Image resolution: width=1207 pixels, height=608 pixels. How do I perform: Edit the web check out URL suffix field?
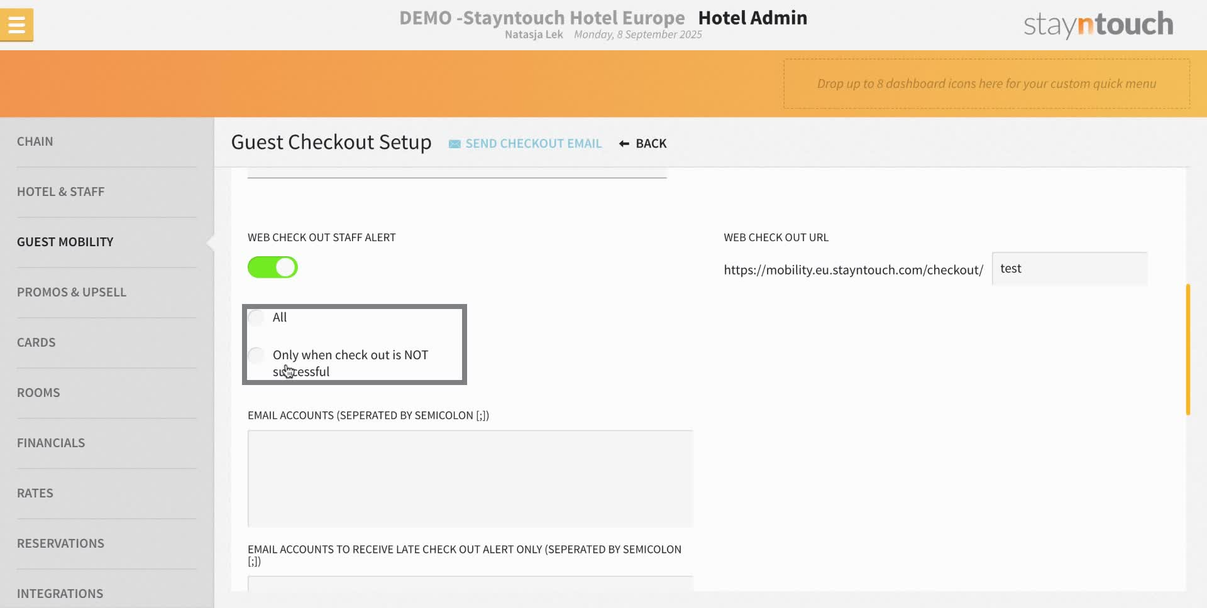pyautogui.click(x=1070, y=269)
